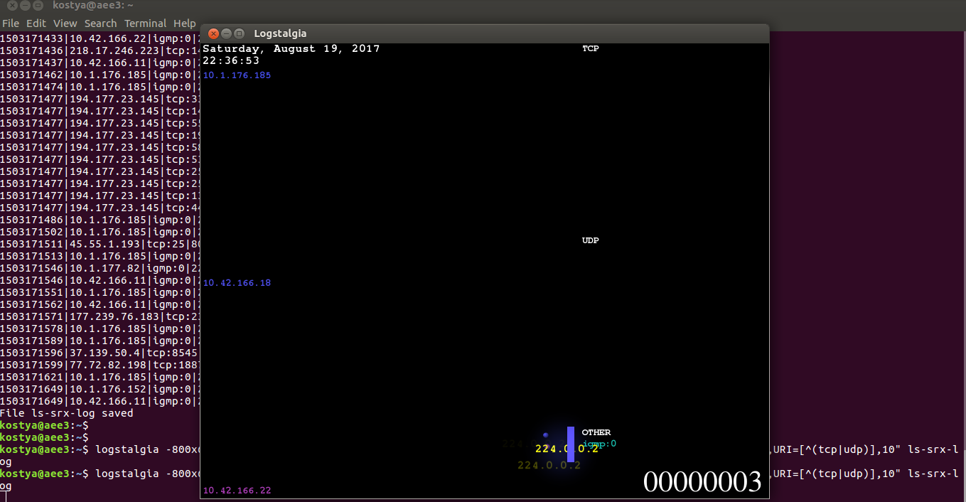Click the terminal window minimize icon
This screenshot has height=502, width=966.
click(x=23, y=5)
